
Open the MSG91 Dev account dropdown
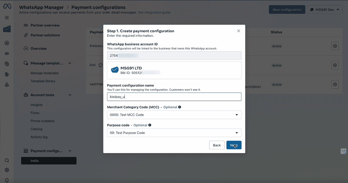325,10
